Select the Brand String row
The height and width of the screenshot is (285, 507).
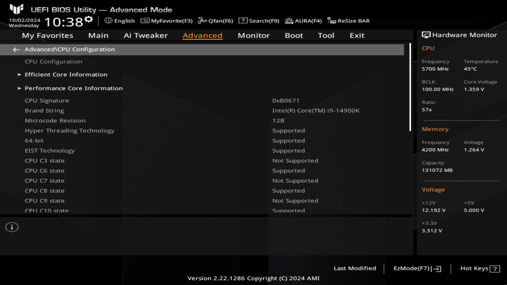tap(202, 110)
